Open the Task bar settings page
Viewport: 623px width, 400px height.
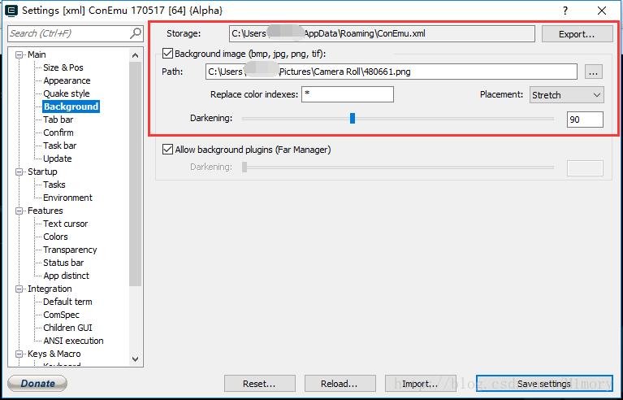(59, 146)
